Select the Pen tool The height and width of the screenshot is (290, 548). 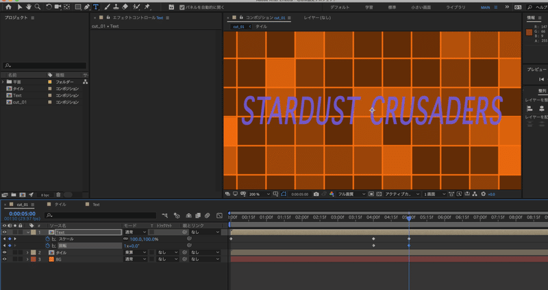pos(87,7)
